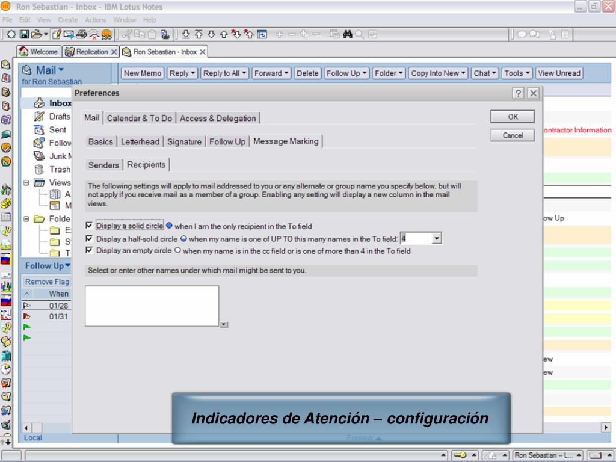This screenshot has height=462, width=616.
Task: Click Cancel in the Preferences dialog
Action: coord(513,135)
